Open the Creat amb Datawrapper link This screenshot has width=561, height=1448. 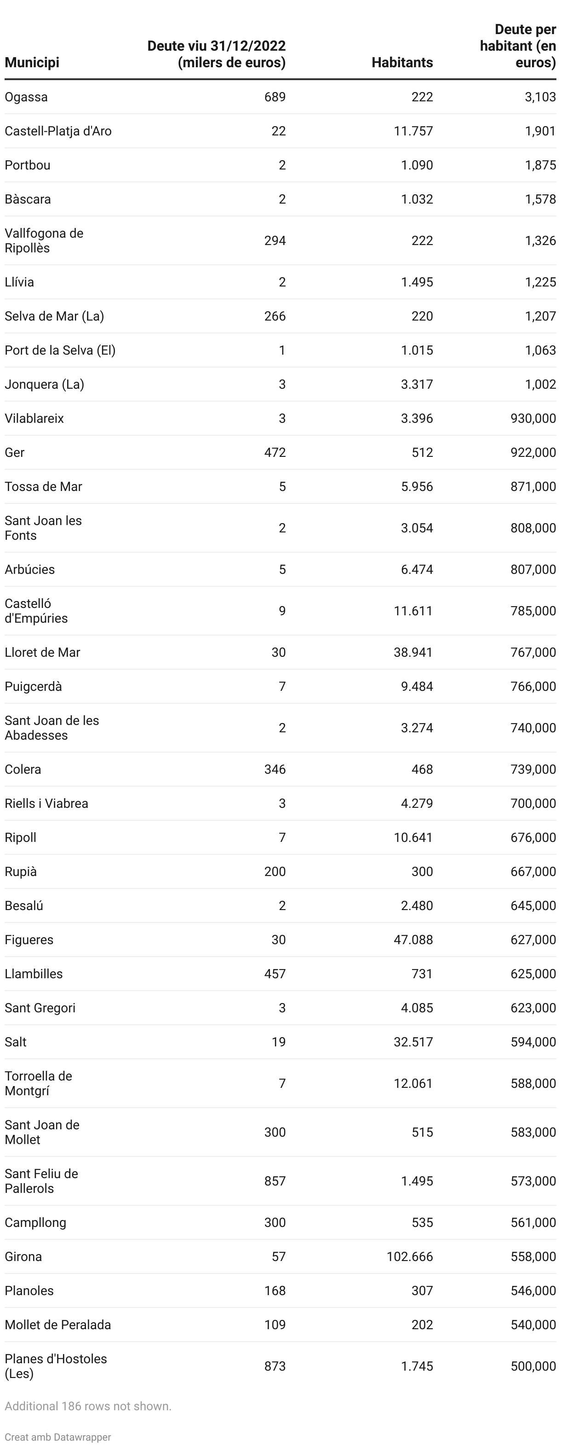click(x=58, y=1437)
